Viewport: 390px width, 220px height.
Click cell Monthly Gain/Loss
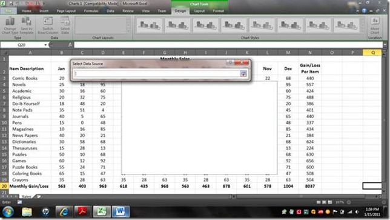[x=29, y=186]
